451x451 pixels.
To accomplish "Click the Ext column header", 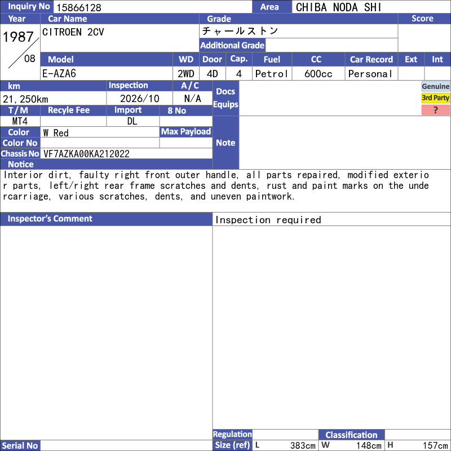I will (411, 59).
